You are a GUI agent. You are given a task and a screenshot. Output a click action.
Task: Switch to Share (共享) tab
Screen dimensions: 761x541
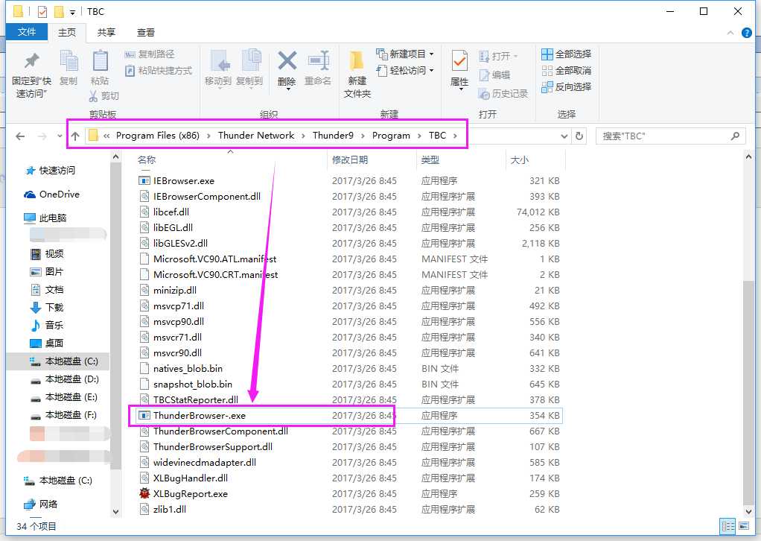click(x=106, y=33)
